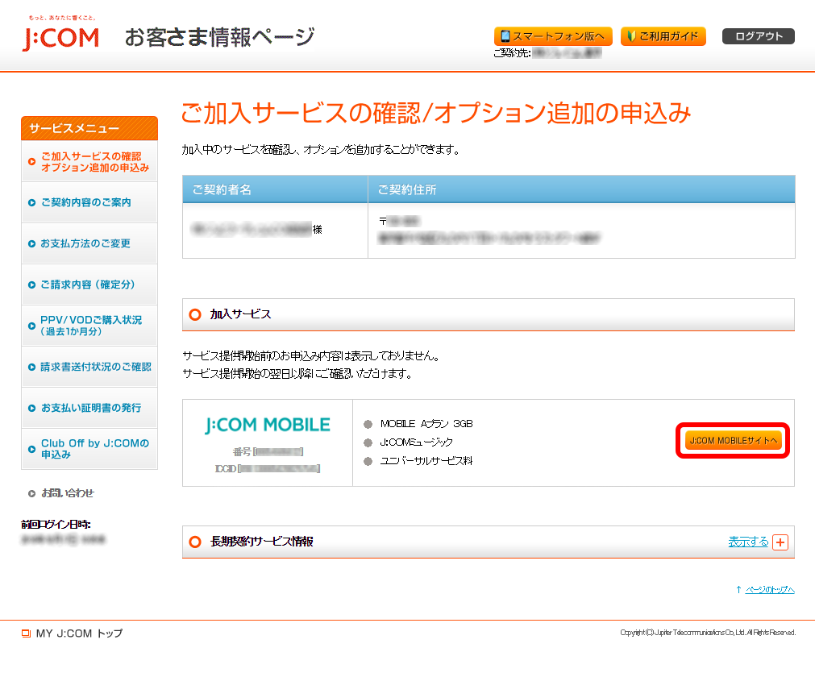Click the サービスメニュー sidebar header

pyautogui.click(x=89, y=128)
